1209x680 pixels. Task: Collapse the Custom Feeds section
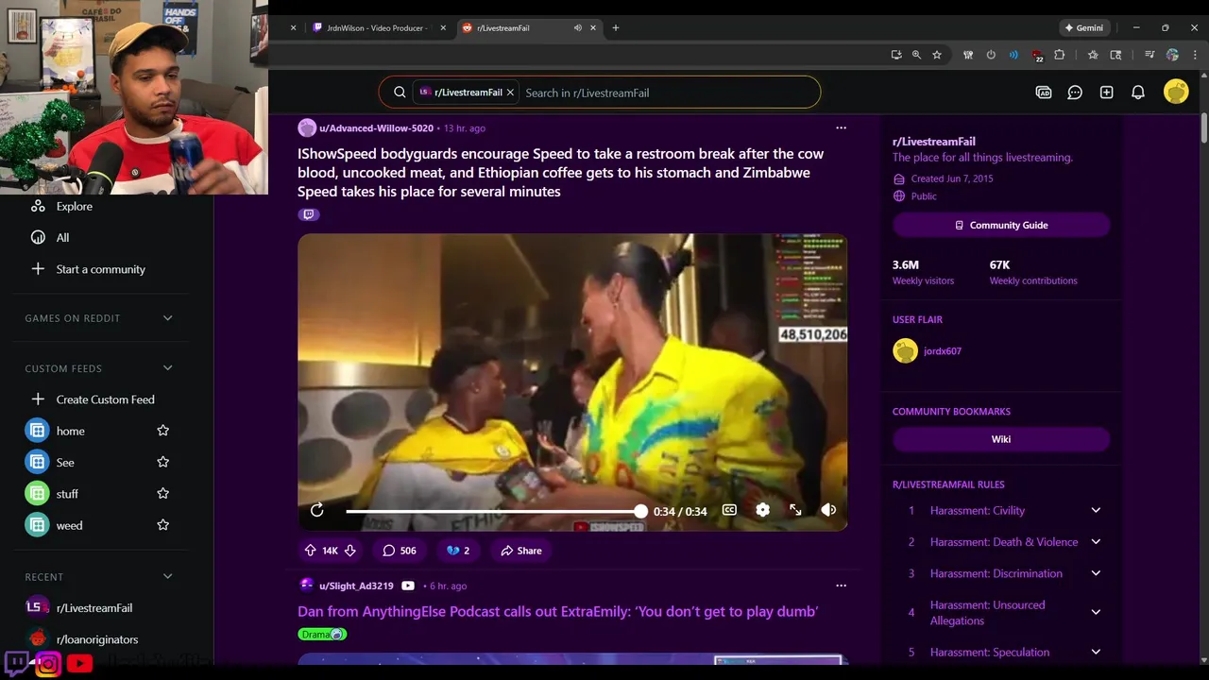coord(167,368)
